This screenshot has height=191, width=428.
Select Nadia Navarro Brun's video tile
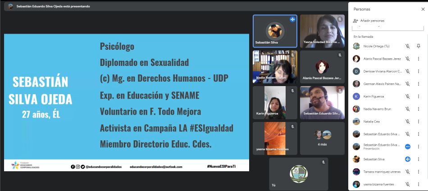click(275, 67)
